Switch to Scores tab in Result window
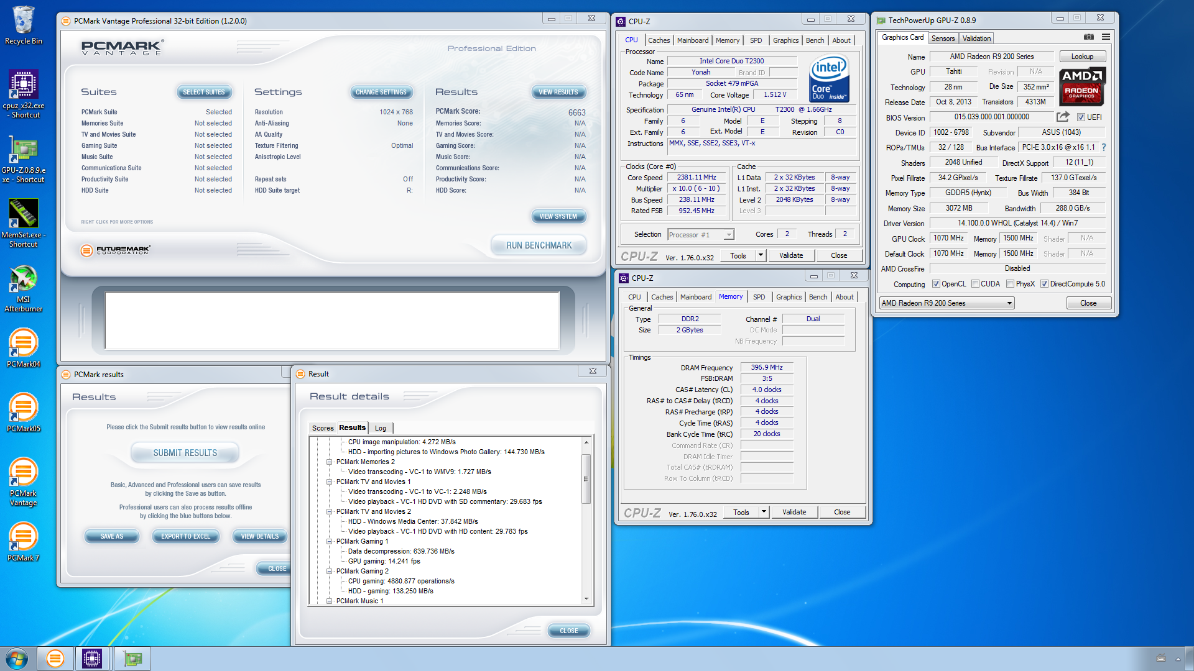1194x671 pixels. point(323,428)
